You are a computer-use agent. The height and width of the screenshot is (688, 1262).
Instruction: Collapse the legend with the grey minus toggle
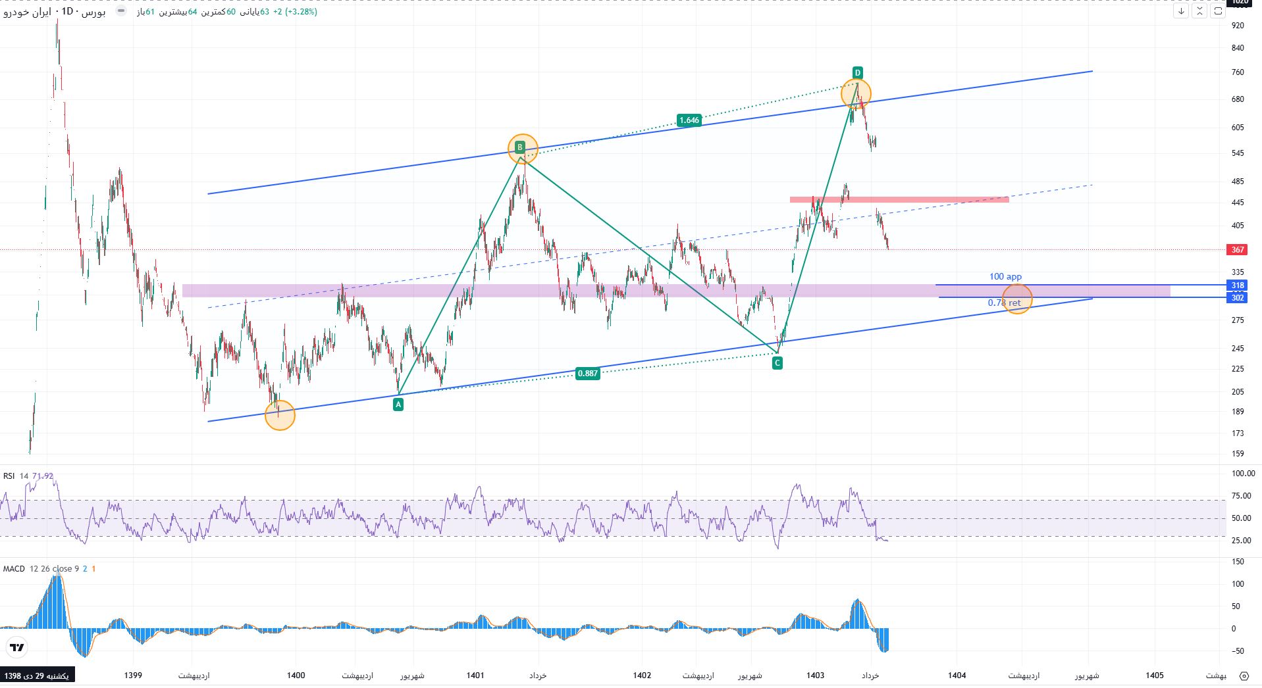pos(120,11)
